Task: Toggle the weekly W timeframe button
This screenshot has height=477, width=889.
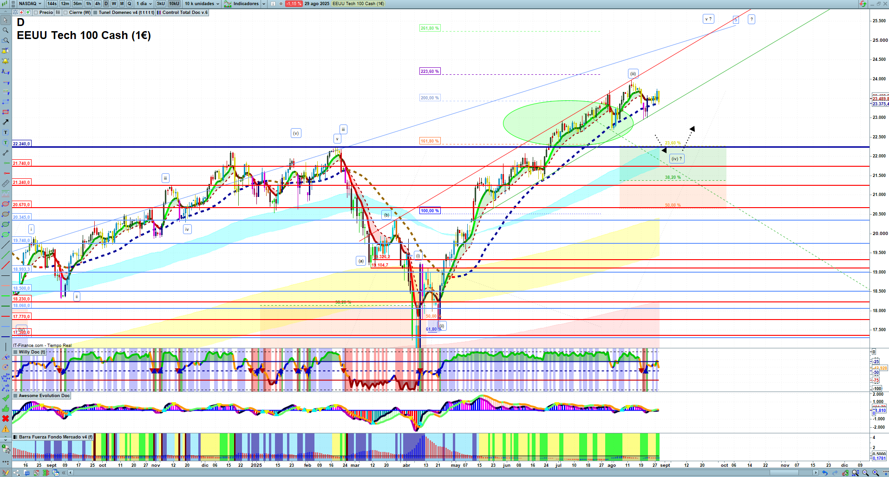Action: click(114, 4)
